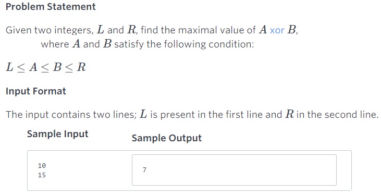The height and width of the screenshot is (194, 381).
Task: Select the Sample Output heading
Action: (x=167, y=138)
